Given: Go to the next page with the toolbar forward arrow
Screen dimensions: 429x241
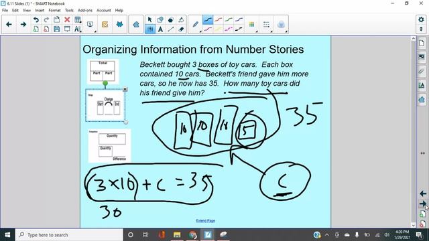Looking at the screenshot, I should coord(23,25).
